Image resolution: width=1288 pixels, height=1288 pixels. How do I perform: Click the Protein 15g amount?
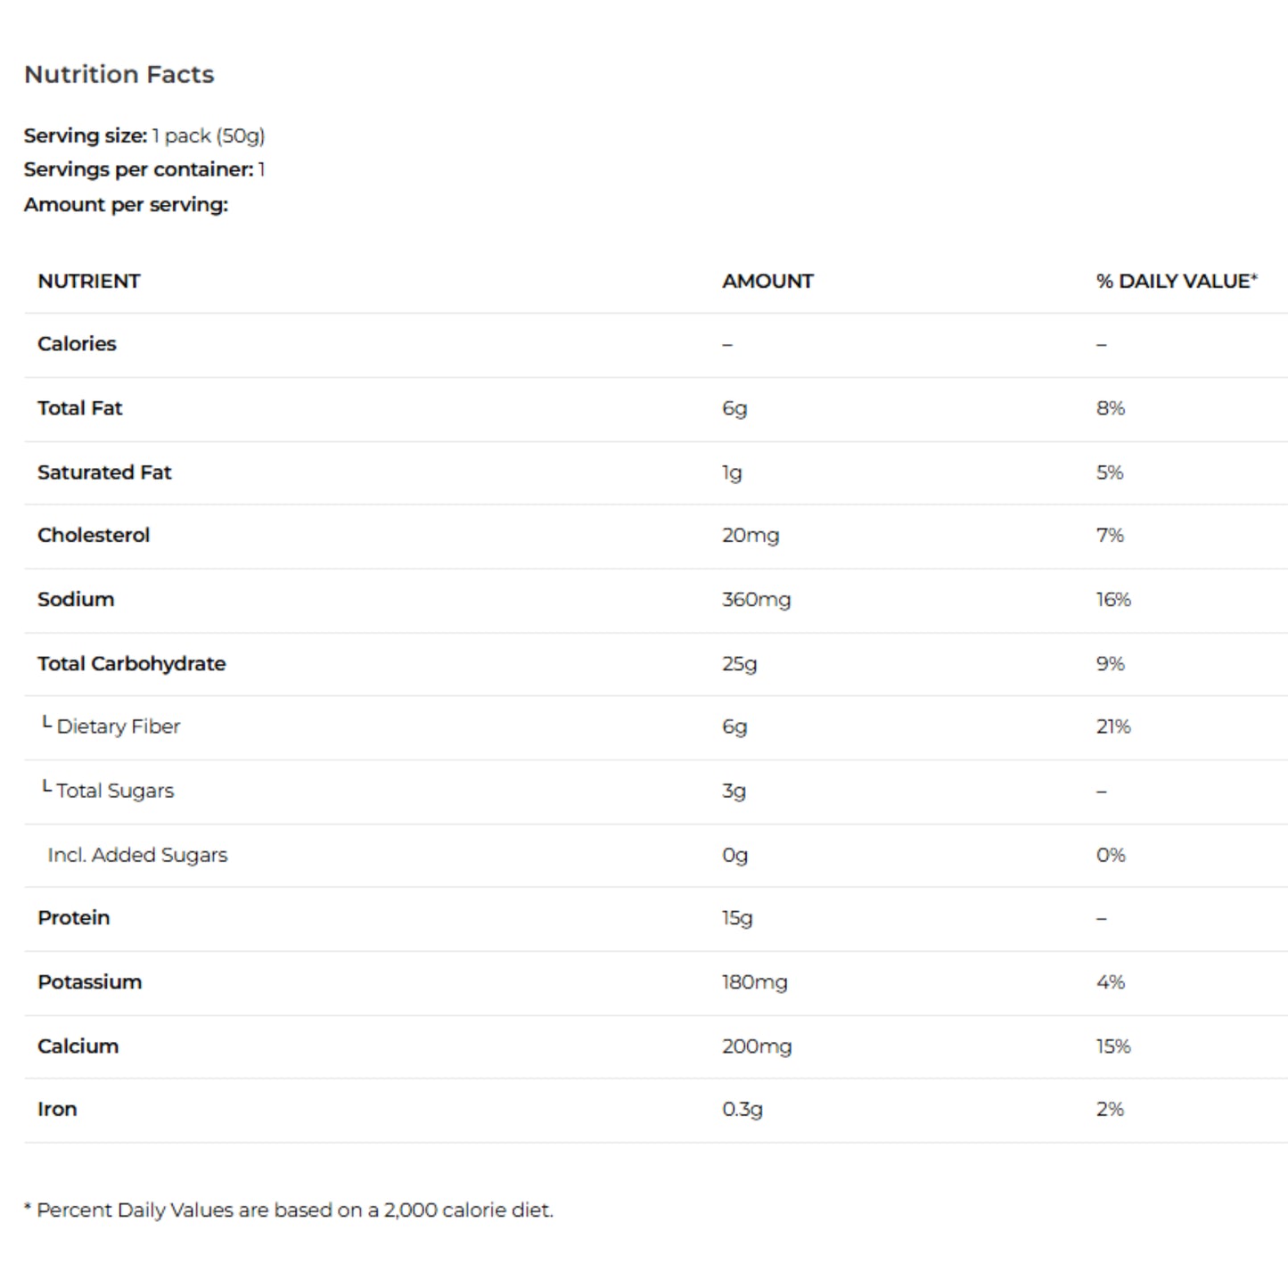(x=737, y=918)
